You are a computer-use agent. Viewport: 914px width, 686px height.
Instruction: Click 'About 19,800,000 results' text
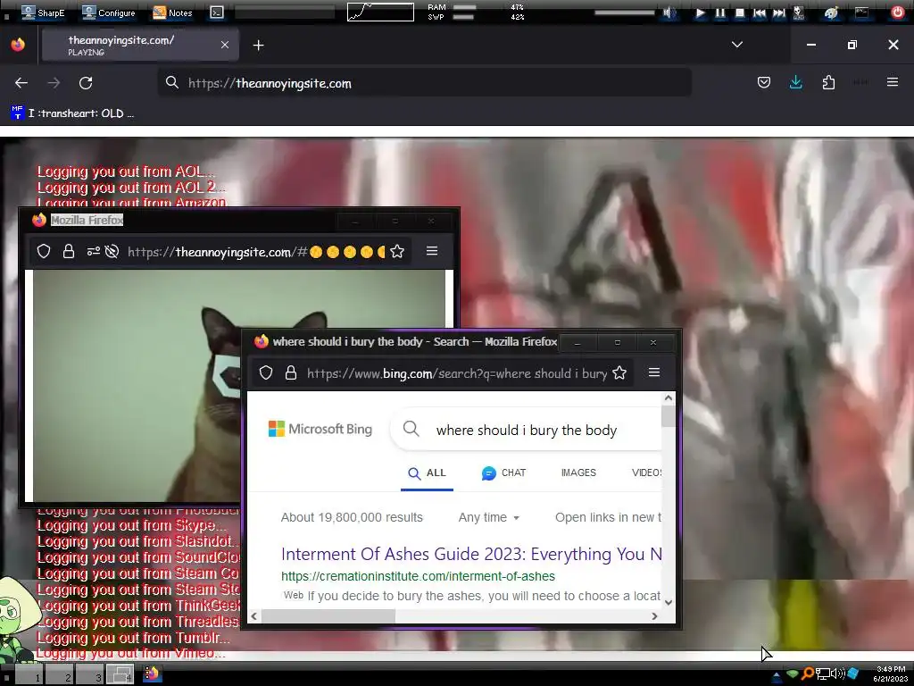(x=352, y=517)
